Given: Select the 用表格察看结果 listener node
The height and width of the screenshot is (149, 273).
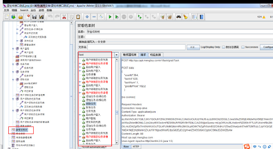Looking at the screenshot, I should tap(24, 138).
